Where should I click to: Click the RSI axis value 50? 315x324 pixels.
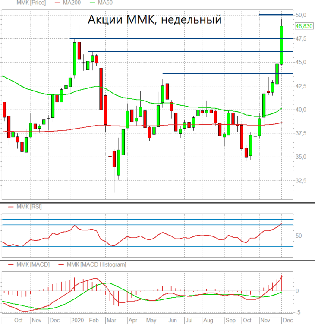(299, 236)
